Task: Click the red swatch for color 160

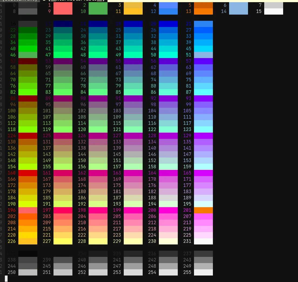Action: point(28,173)
